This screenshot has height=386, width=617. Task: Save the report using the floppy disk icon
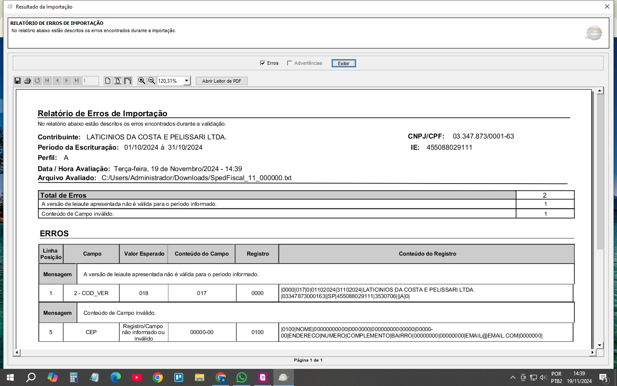[x=18, y=81]
